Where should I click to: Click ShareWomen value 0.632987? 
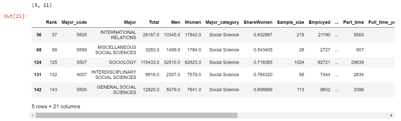point(263,35)
